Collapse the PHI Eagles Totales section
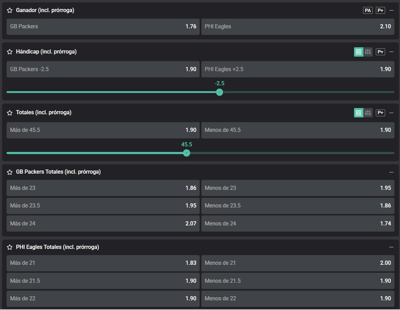400x310 pixels. (391, 247)
